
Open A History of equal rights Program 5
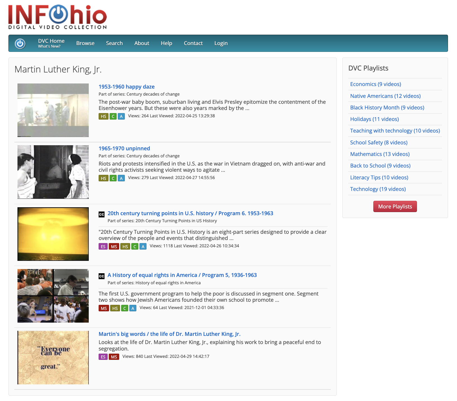(182, 275)
